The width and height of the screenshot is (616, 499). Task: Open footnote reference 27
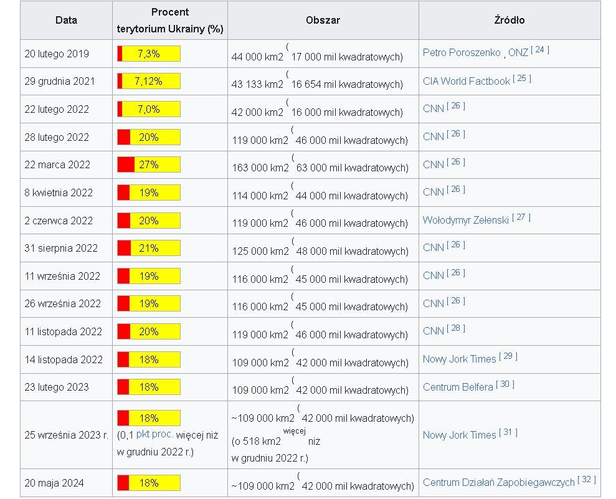pyautogui.click(x=521, y=217)
